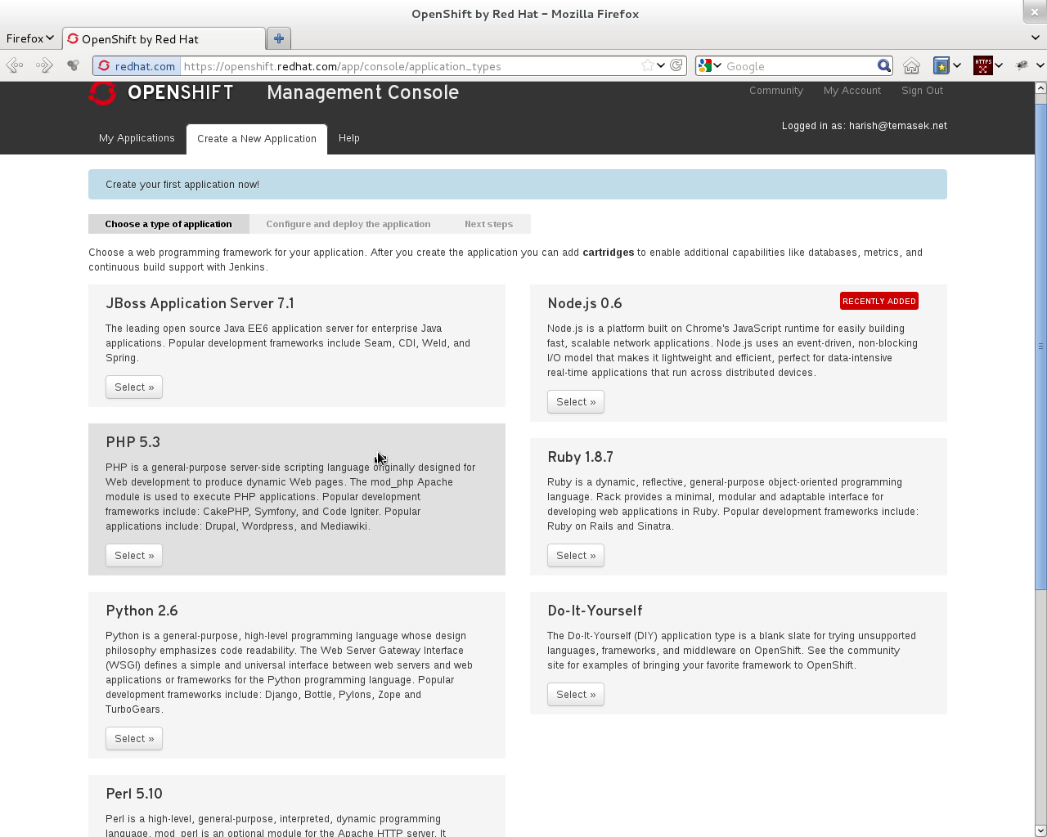
Task: Click the OpenShift logo icon
Action: click(x=103, y=92)
